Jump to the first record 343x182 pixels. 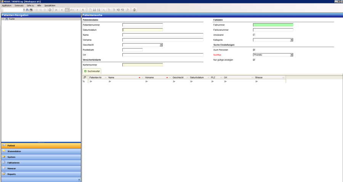pyautogui.click(x=56, y=10)
